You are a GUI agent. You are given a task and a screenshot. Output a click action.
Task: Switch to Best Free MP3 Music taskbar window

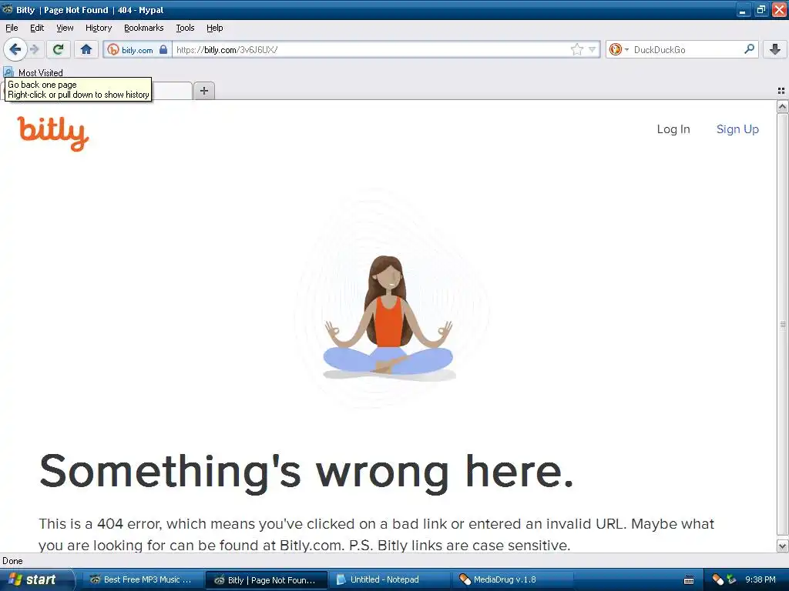pos(142,579)
